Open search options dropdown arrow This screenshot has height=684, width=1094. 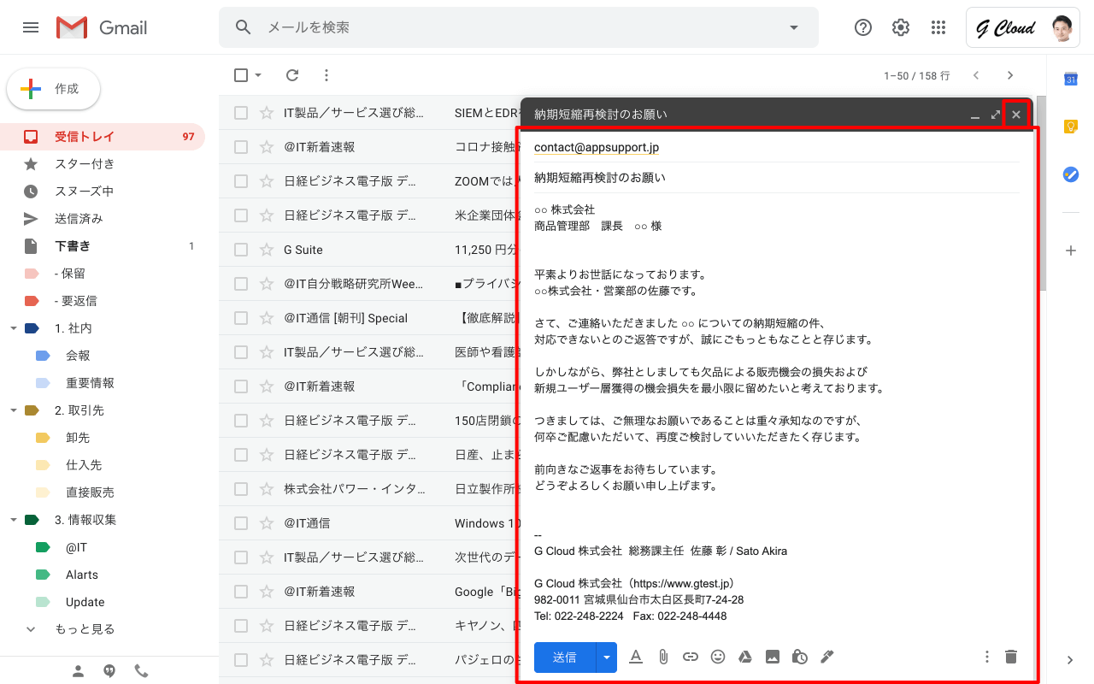pyautogui.click(x=794, y=27)
